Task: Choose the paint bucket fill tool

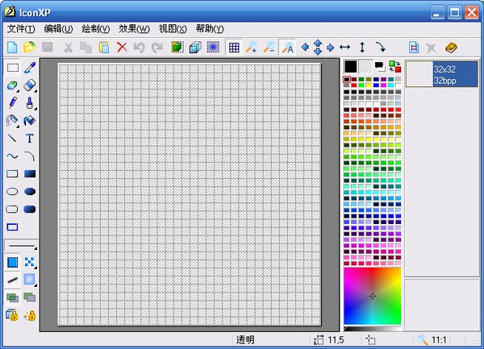Action: pos(30,121)
